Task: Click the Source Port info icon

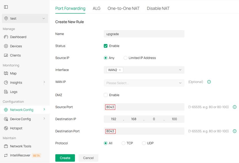Action: [x=234, y=107]
